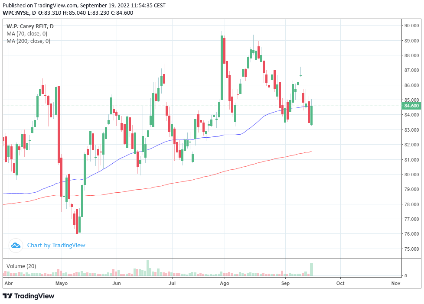Click the Nov label on time axis
424x304 pixels.
click(396, 283)
